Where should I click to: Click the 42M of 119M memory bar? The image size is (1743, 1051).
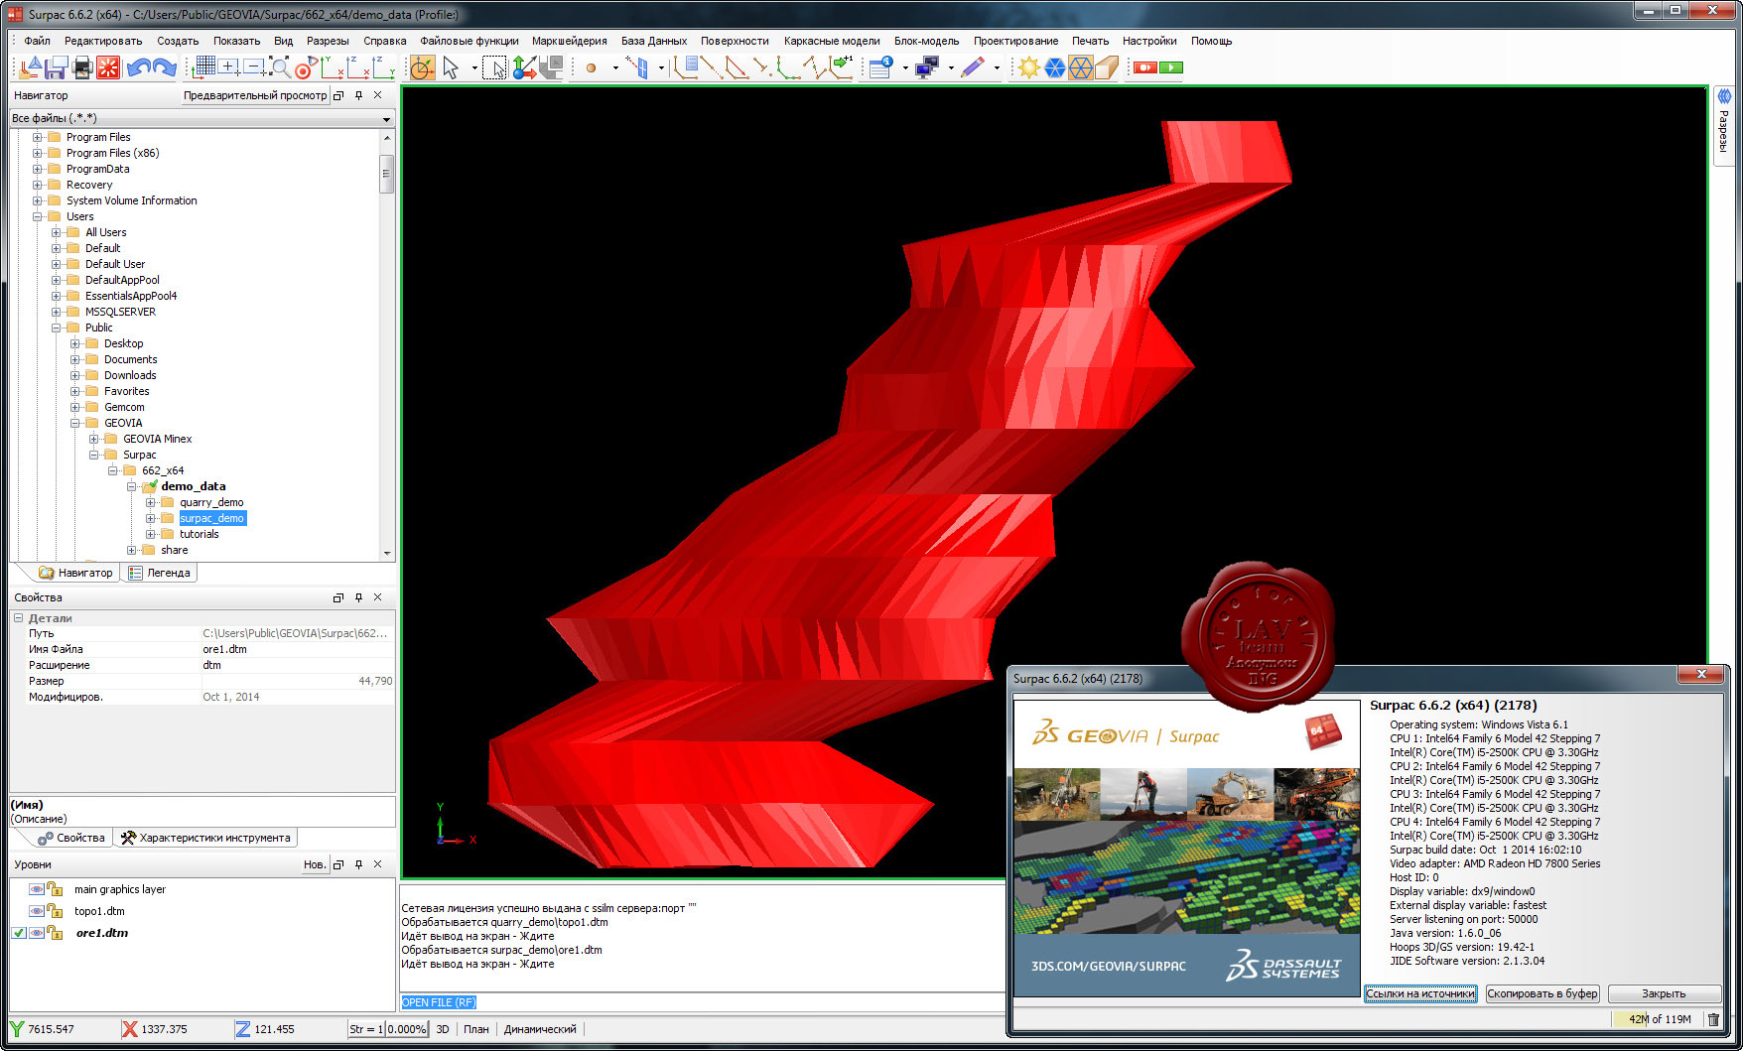point(1659,1019)
